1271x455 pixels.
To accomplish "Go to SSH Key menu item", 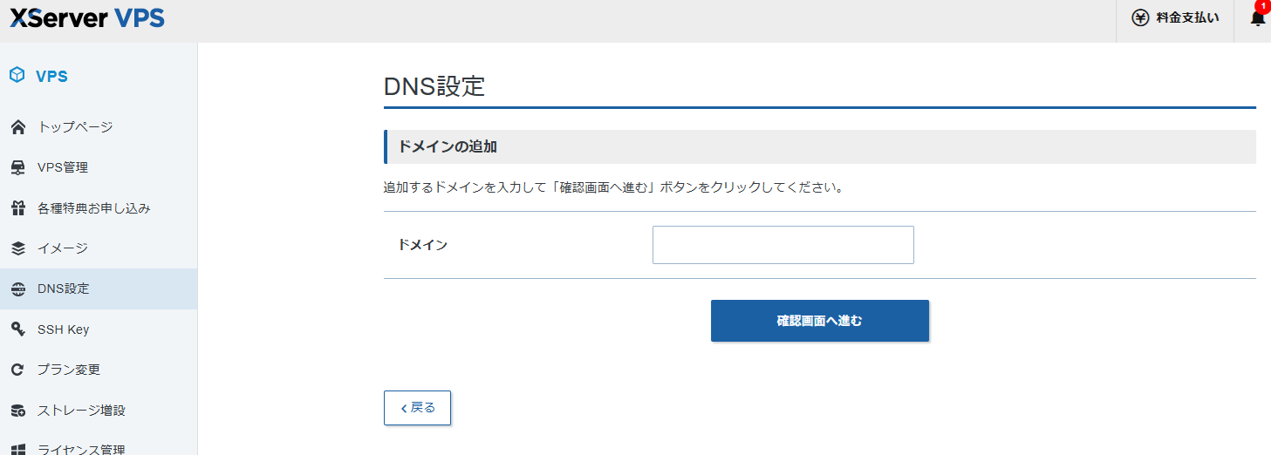I will (x=63, y=329).
